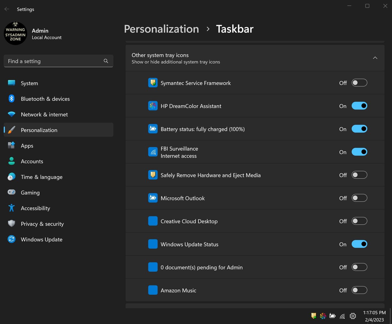Open Windows Update in the sidebar
Image resolution: width=392 pixels, height=324 pixels.
tap(59, 239)
